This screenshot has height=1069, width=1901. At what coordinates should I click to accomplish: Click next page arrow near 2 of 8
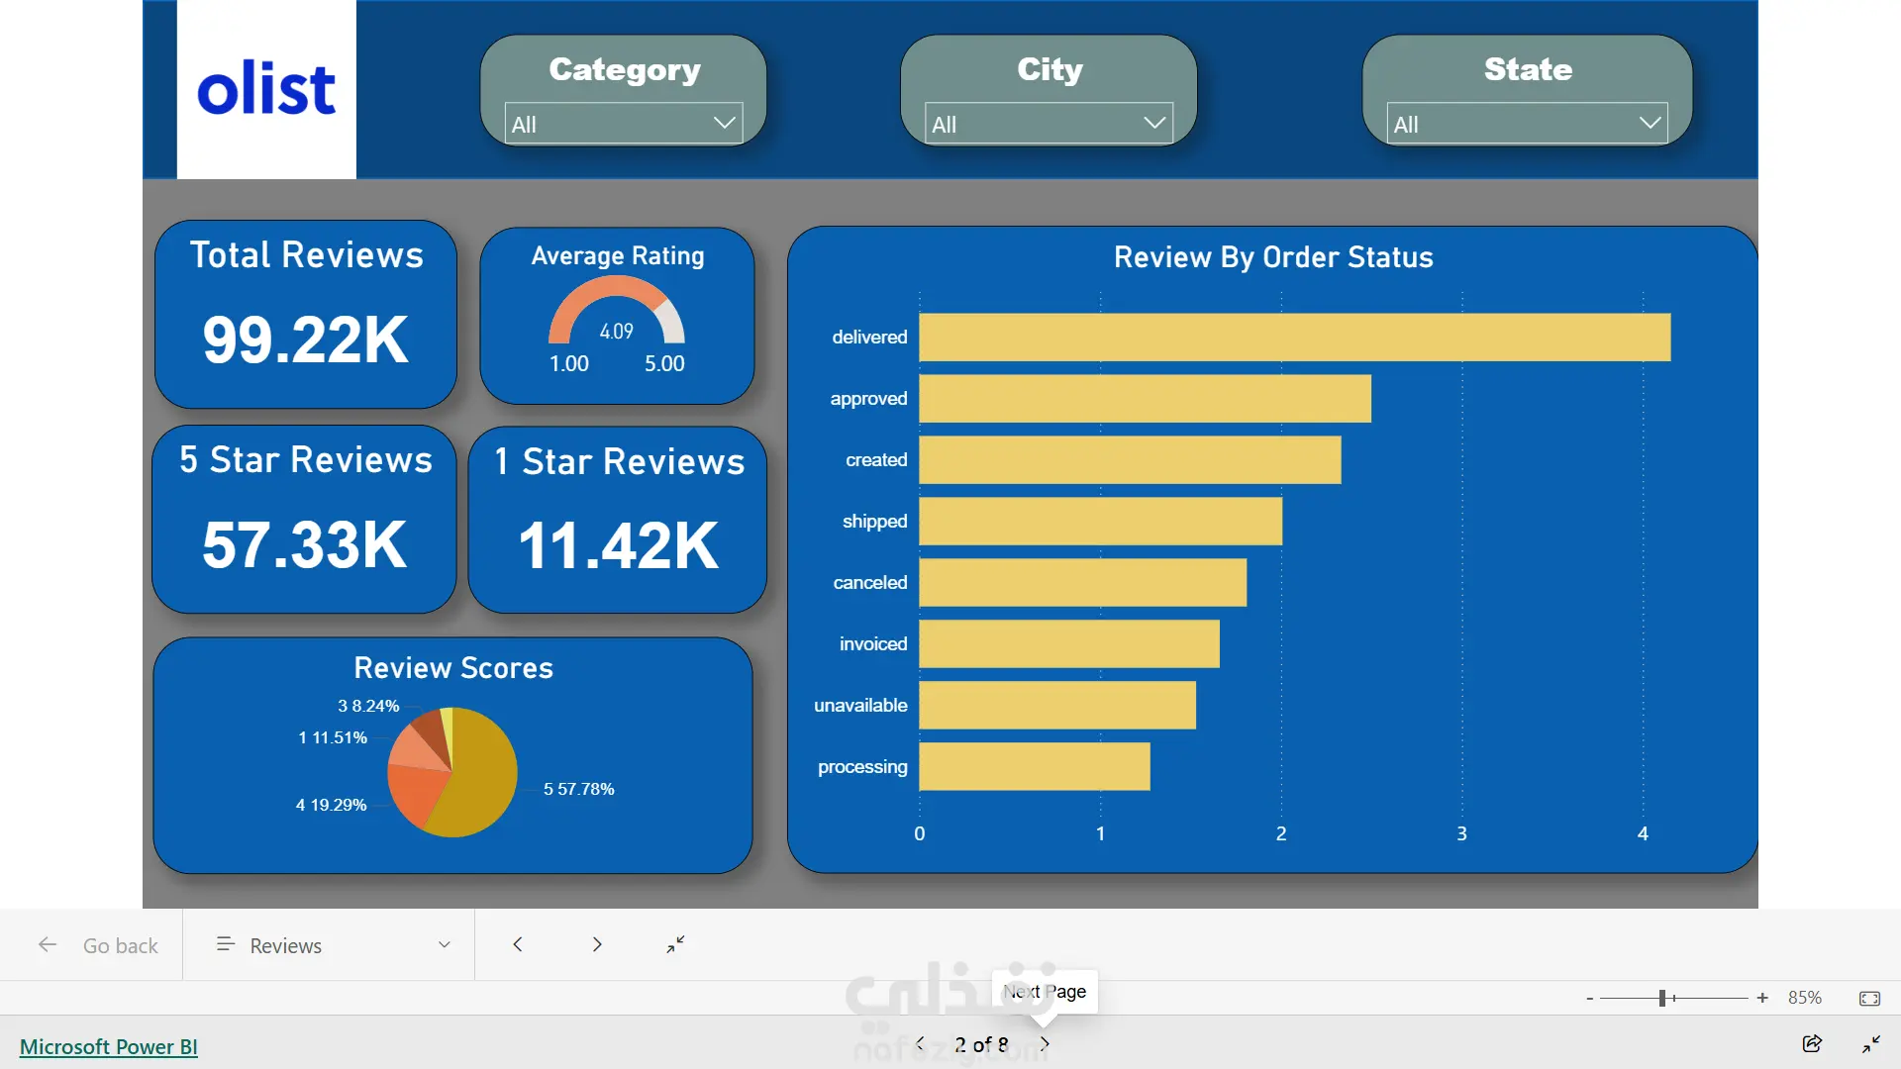[x=1046, y=1043]
